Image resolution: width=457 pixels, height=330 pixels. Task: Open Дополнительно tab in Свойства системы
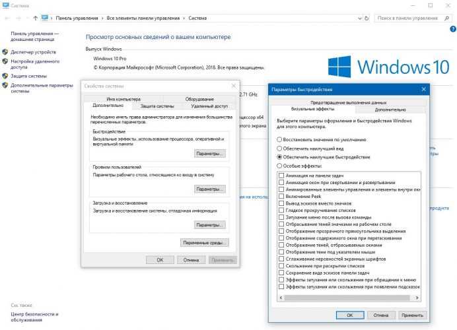(x=108, y=106)
